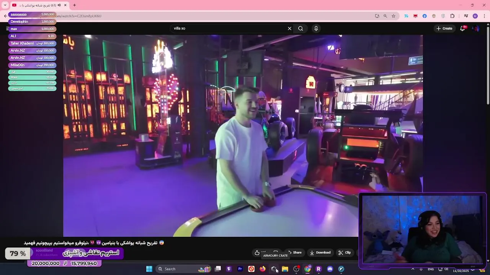The image size is (490, 275).
Task: Open the Windows Start menu
Action: pyautogui.click(x=149, y=269)
